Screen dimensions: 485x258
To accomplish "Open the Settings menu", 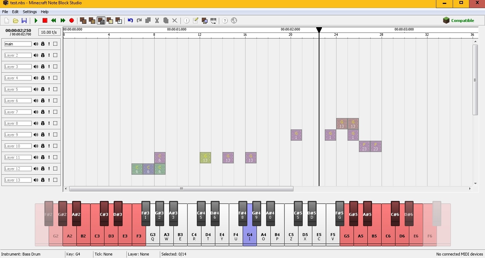I will [29, 12].
